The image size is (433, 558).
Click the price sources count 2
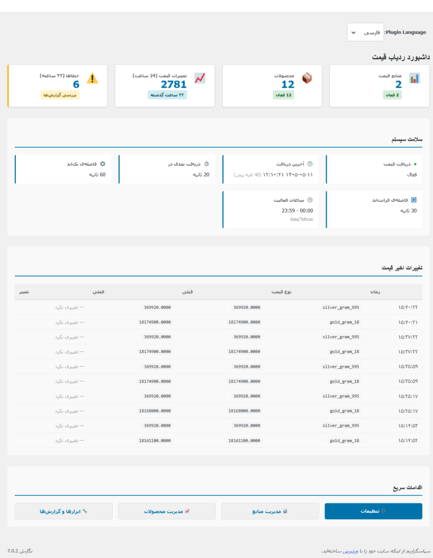click(399, 84)
